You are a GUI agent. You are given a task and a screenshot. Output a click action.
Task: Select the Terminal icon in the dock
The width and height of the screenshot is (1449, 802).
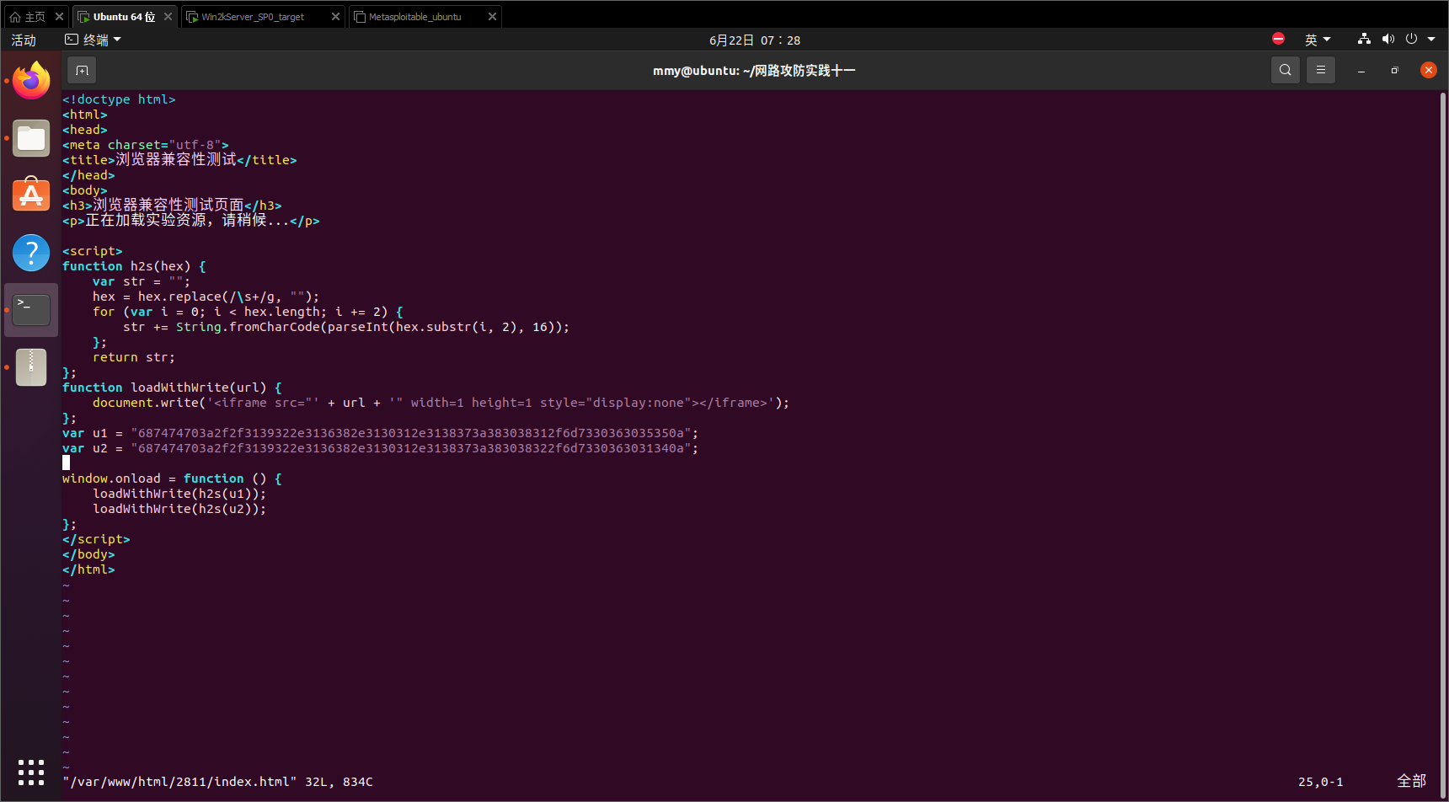tap(31, 310)
